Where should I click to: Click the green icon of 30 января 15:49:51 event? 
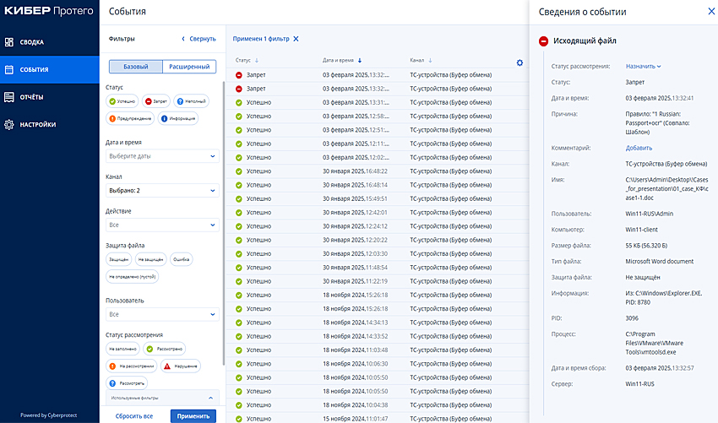click(x=239, y=198)
